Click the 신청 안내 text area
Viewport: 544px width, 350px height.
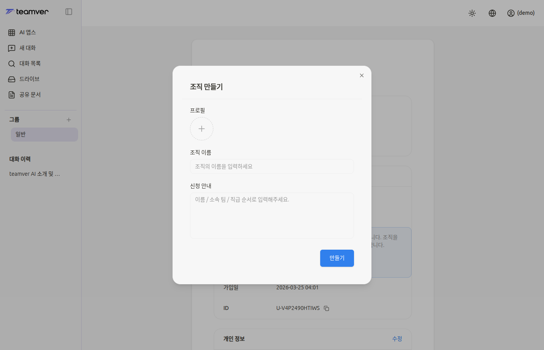(x=272, y=215)
